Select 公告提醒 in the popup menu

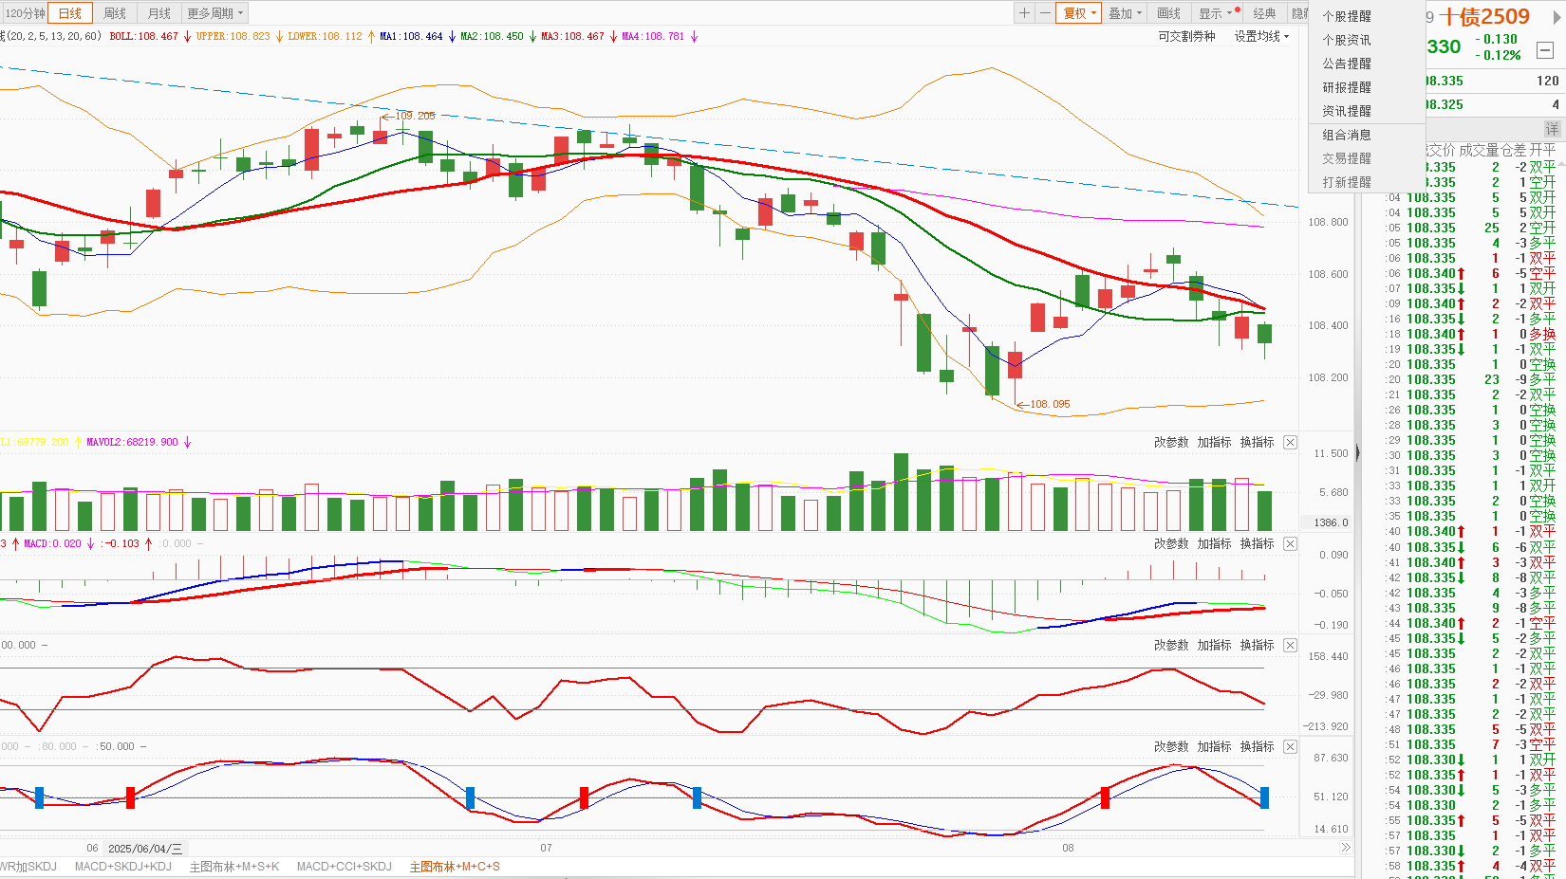pos(1347,64)
